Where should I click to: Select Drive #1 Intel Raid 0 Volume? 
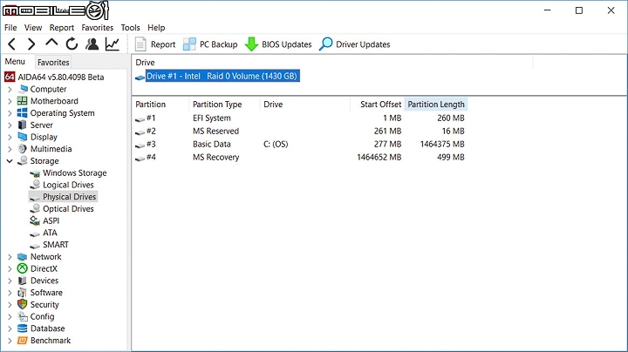(x=222, y=76)
